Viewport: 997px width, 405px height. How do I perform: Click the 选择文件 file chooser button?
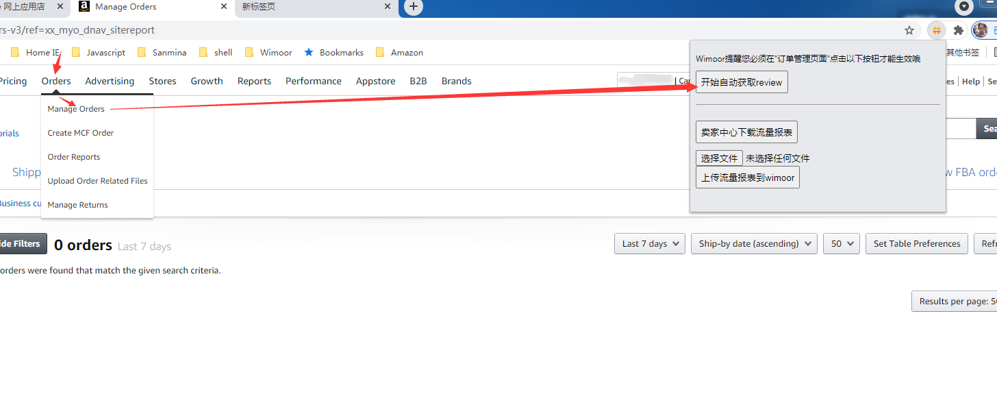[719, 158]
